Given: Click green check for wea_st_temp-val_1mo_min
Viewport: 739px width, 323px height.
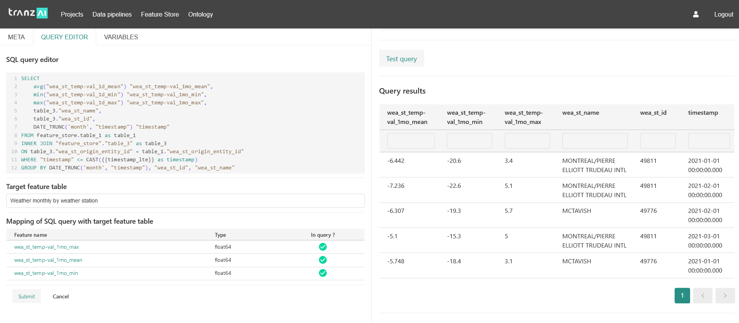Looking at the screenshot, I should click(323, 273).
